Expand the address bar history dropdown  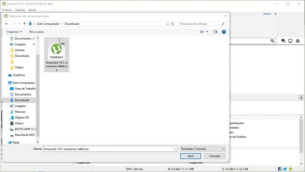point(168,24)
